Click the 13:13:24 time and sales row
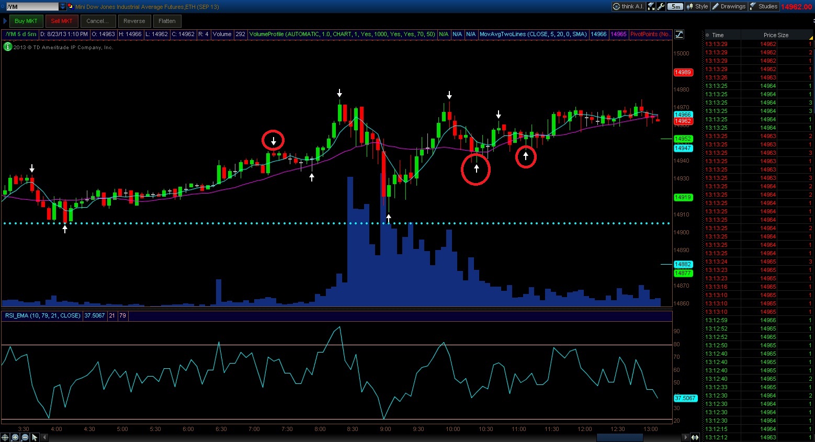The image size is (815, 442). 759,262
